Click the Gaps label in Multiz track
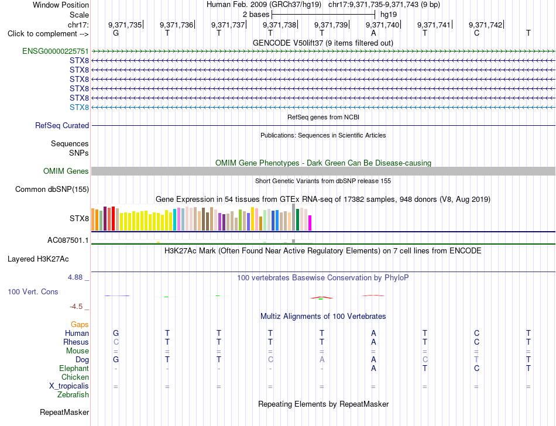Image resolution: width=556 pixels, height=426 pixels. (x=80, y=324)
